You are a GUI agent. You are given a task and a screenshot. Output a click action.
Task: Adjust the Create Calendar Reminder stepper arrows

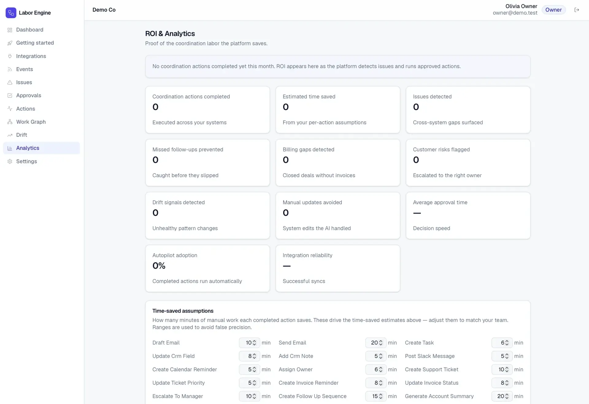pyautogui.click(x=254, y=370)
